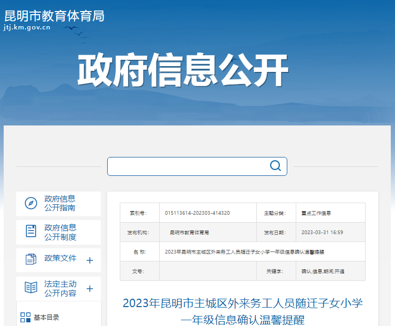Open the 政府信息公开指南 sidebar text link
Image resolution: width=395 pixels, height=326 pixels.
coord(60,203)
